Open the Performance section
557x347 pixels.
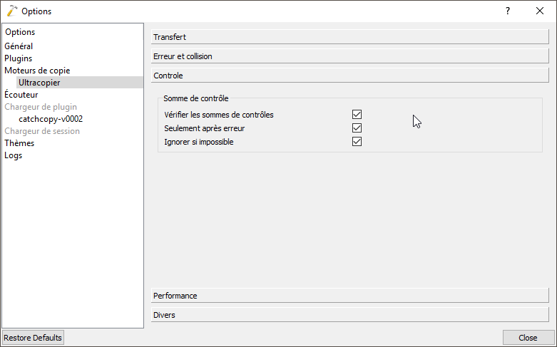pos(349,295)
